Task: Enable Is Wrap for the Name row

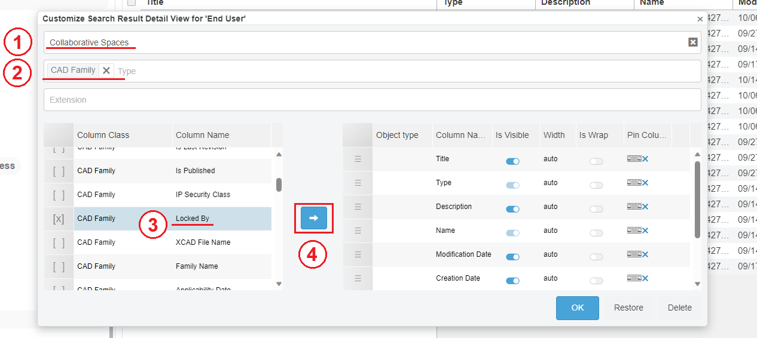Action: (596, 233)
